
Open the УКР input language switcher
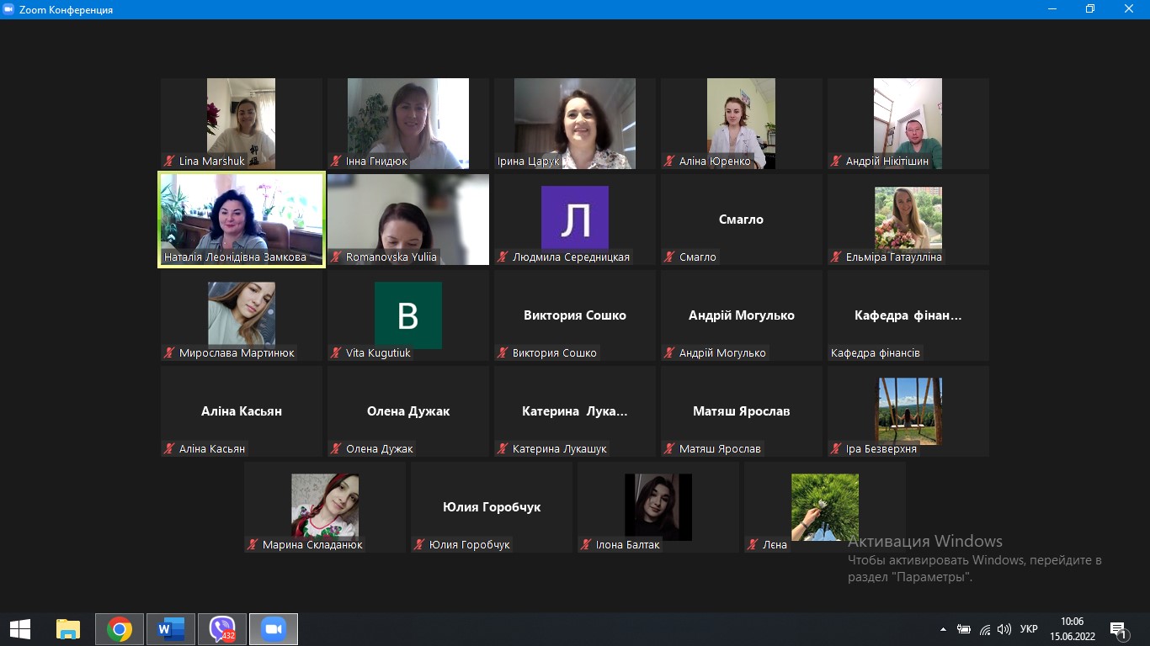tap(1028, 629)
